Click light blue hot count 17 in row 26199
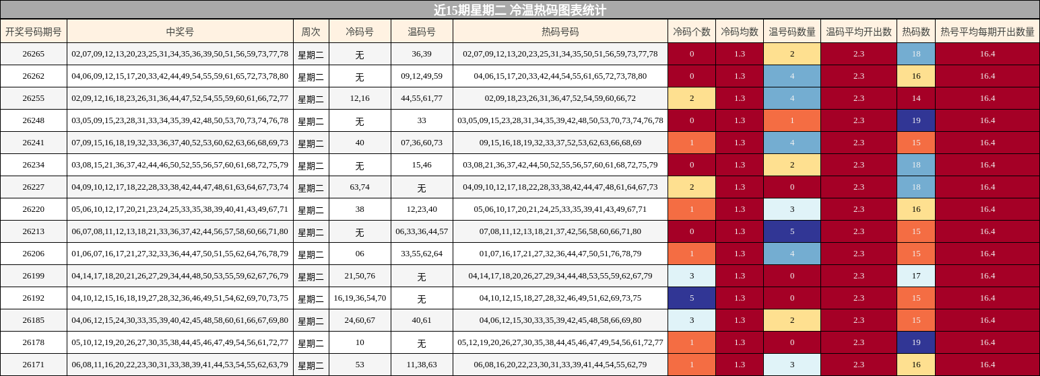 tap(916, 276)
